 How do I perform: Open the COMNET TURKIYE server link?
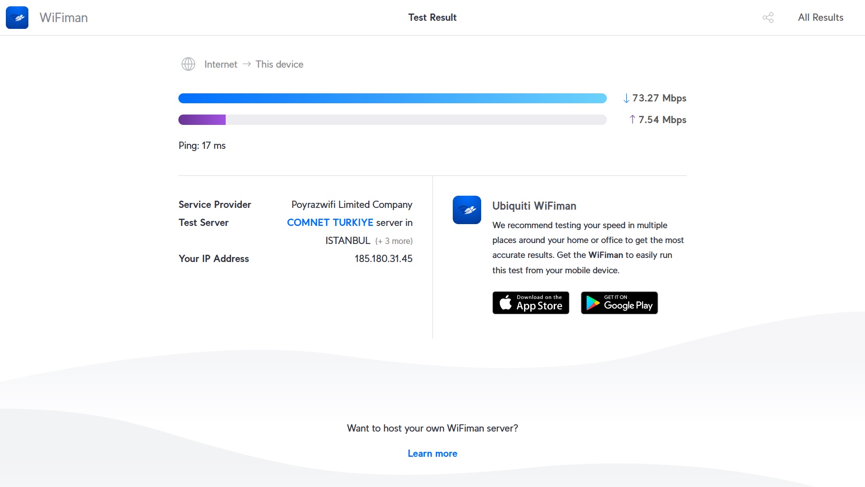click(x=330, y=222)
